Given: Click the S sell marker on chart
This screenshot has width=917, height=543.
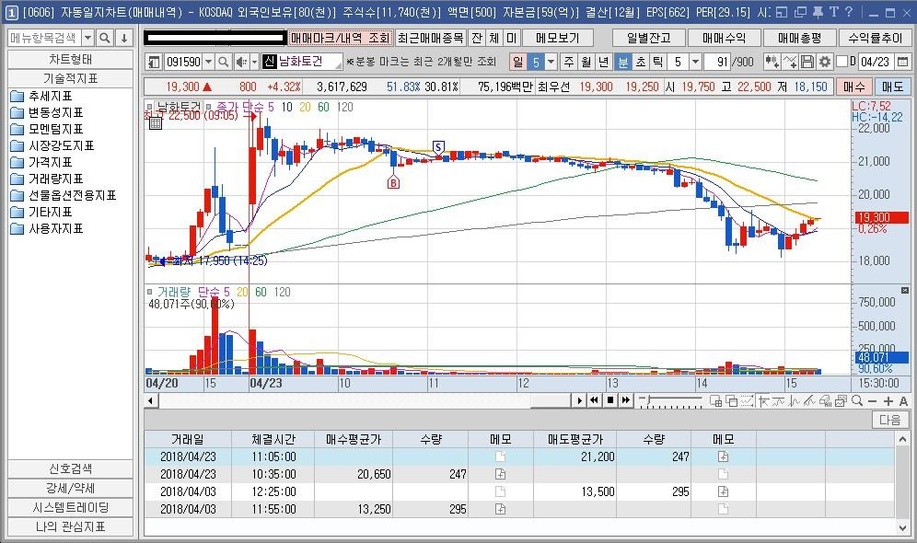Looking at the screenshot, I should (438, 147).
